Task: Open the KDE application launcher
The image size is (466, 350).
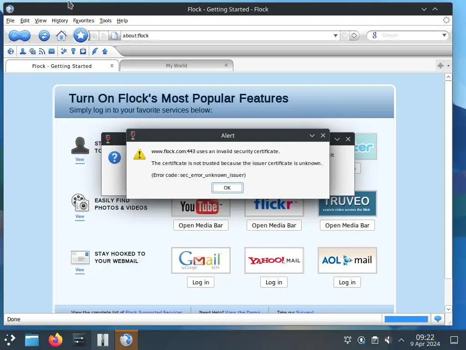Action: (x=10, y=340)
